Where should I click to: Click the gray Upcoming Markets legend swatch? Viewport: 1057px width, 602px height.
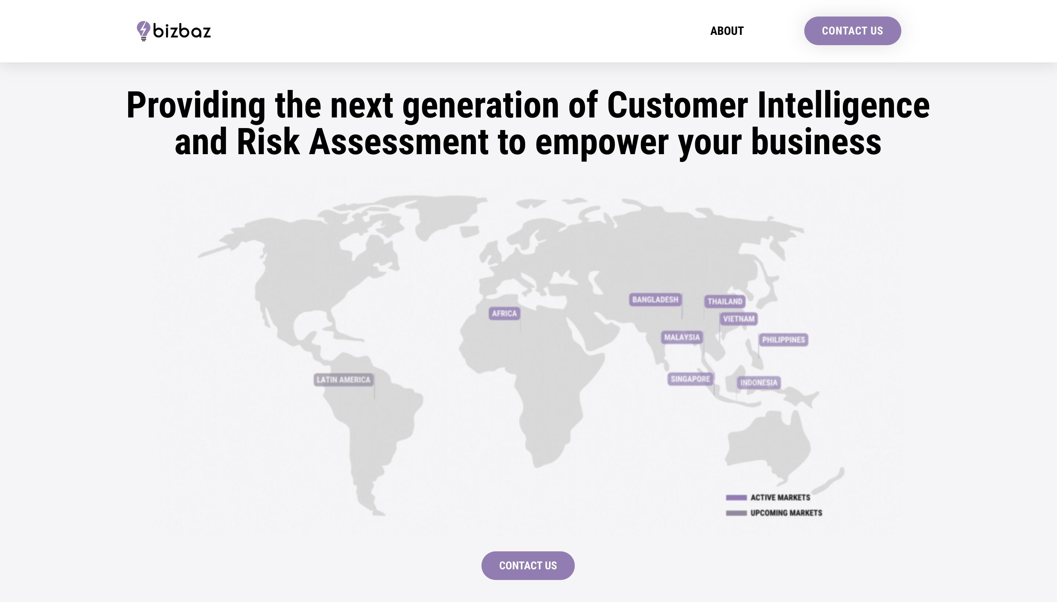coord(736,513)
